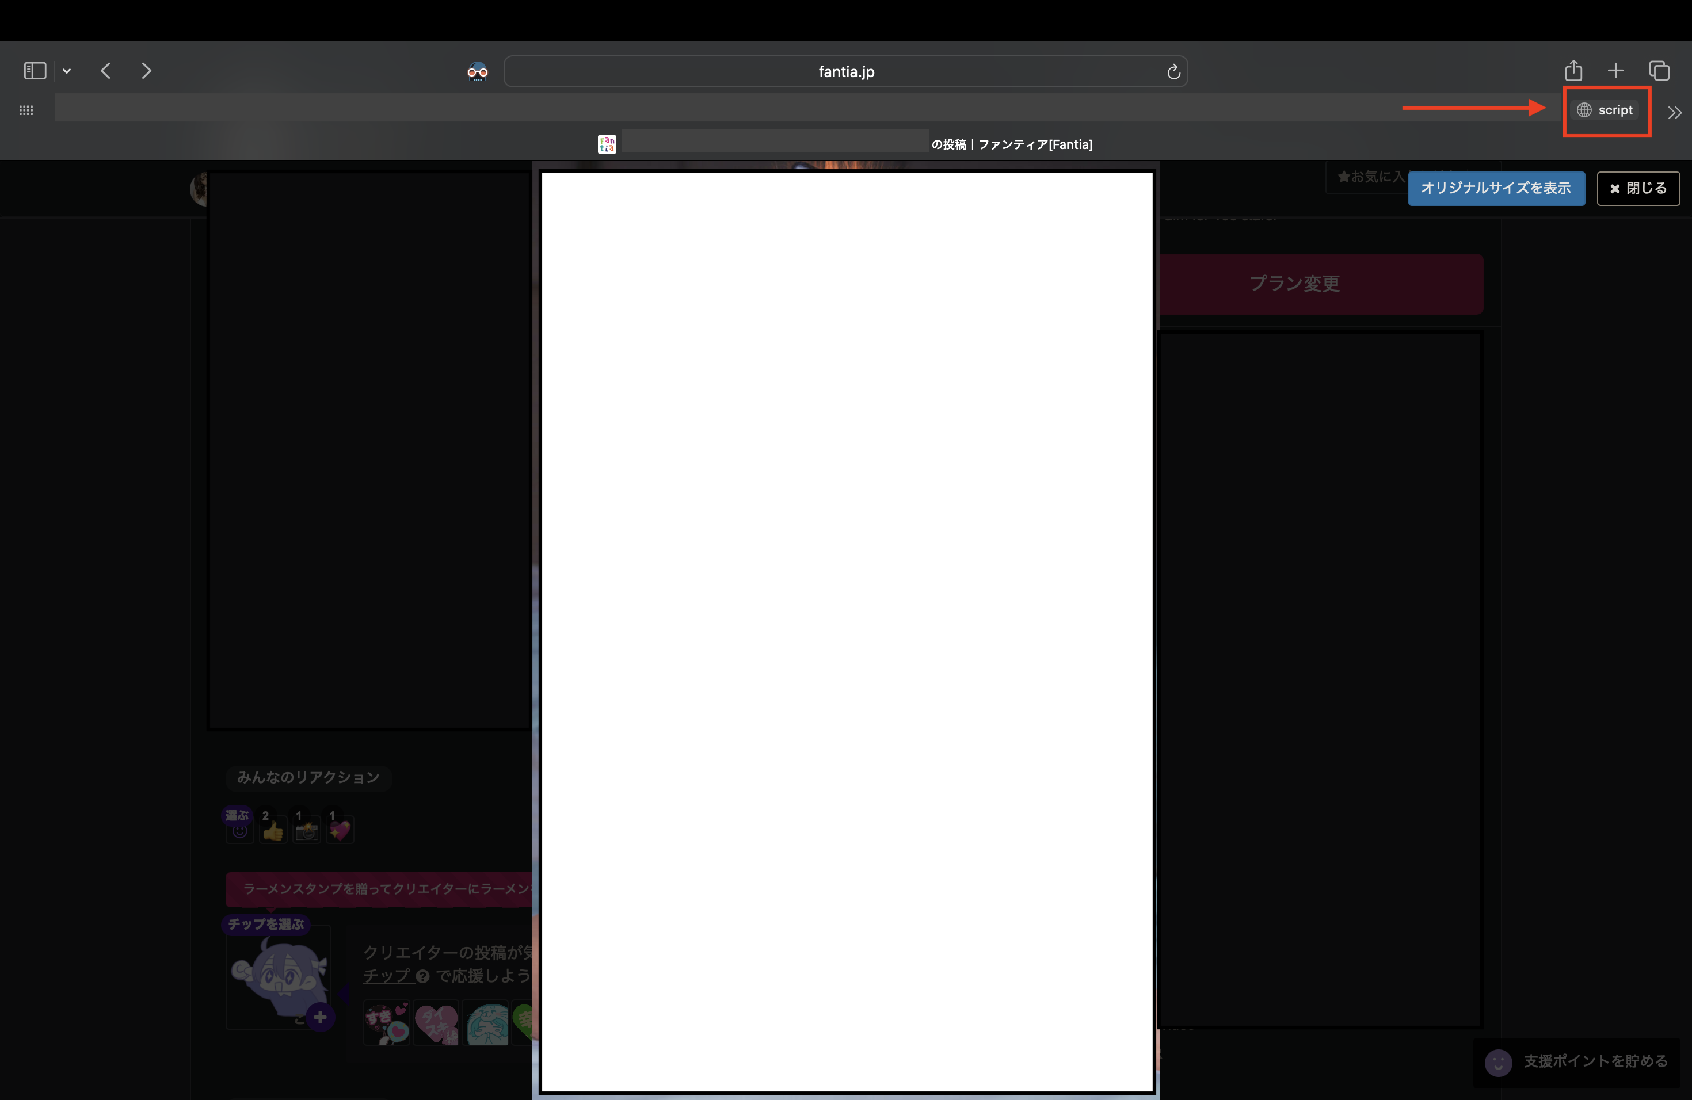This screenshot has height=1100, width=1692.
Task: Go forward with the forward arrow
Action: click(x=146, y=71)
